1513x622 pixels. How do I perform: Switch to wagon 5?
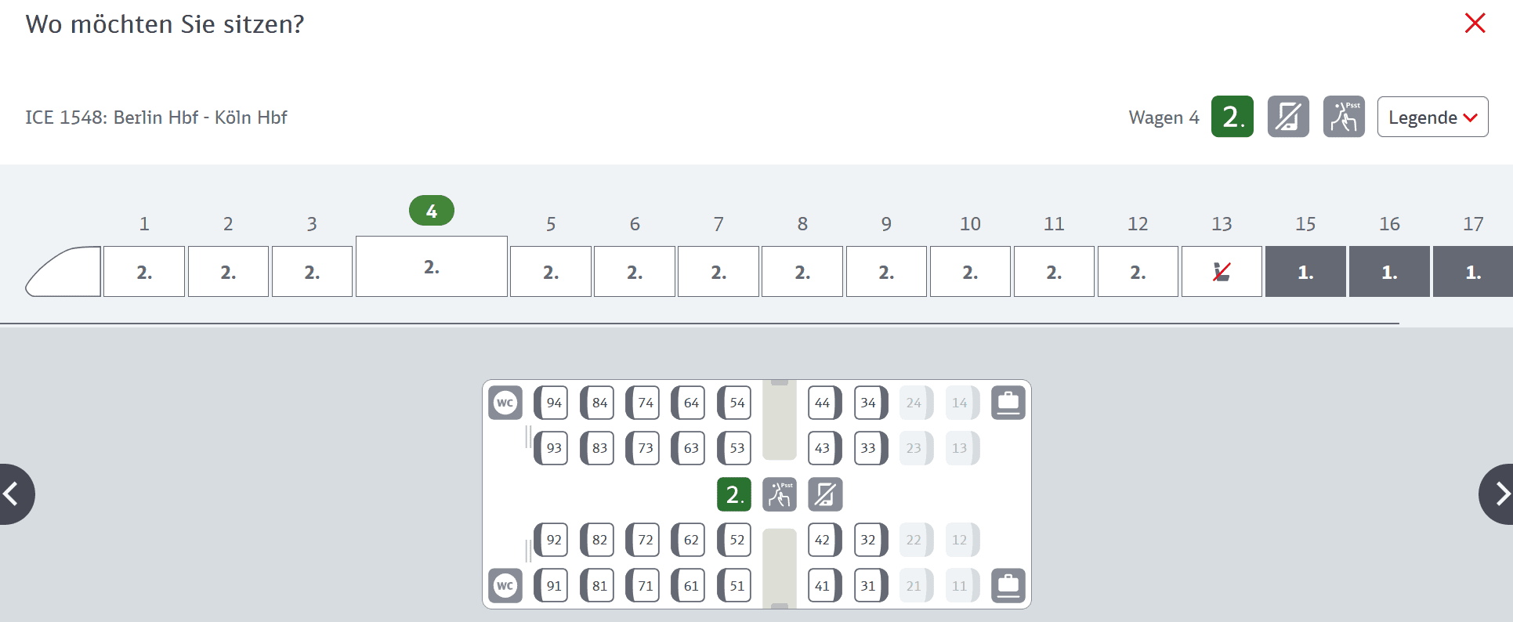click(551, 271)
